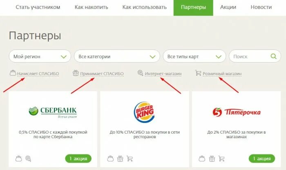Click the online-store icon on the Сбербанк card
This screenshot has width=286, height=170.
tap(28, 159)
